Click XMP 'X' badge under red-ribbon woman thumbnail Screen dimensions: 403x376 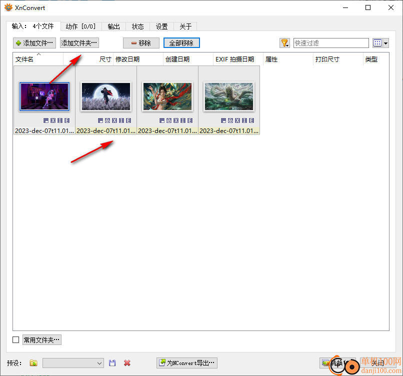click(176, 120)
